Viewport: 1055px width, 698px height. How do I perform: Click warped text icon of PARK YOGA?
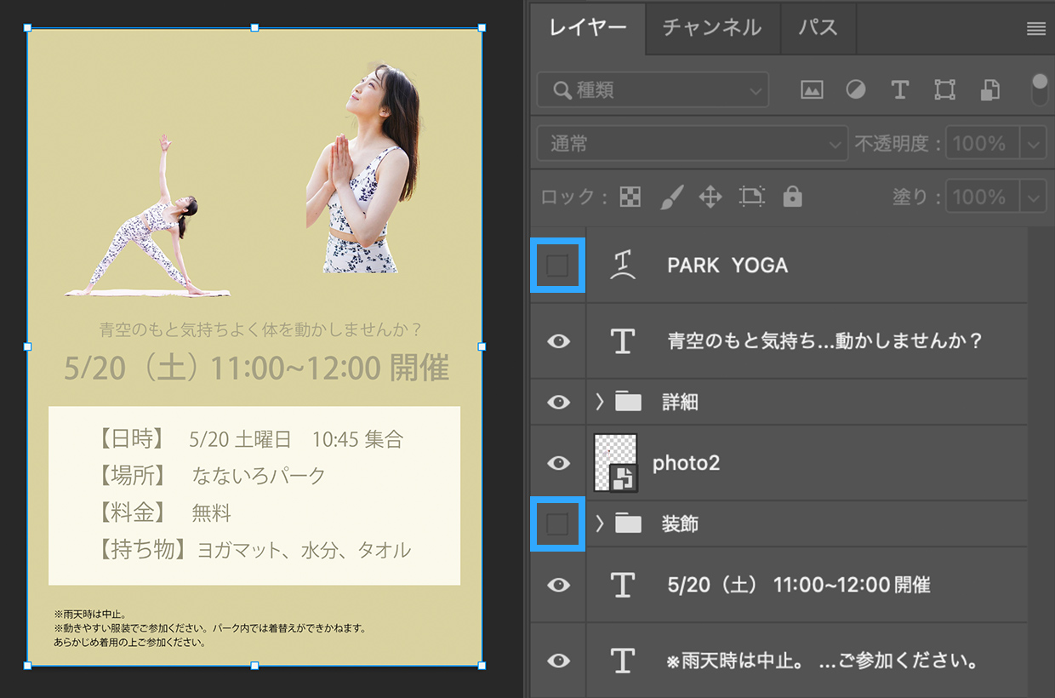pos(624,266)
